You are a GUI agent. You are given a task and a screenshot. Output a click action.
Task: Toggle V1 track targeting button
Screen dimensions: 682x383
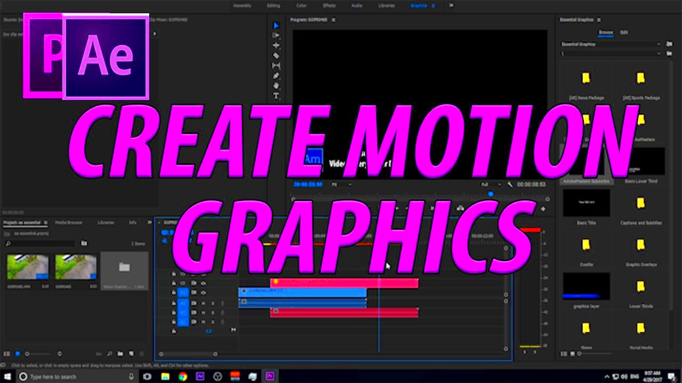click(183, 292)
